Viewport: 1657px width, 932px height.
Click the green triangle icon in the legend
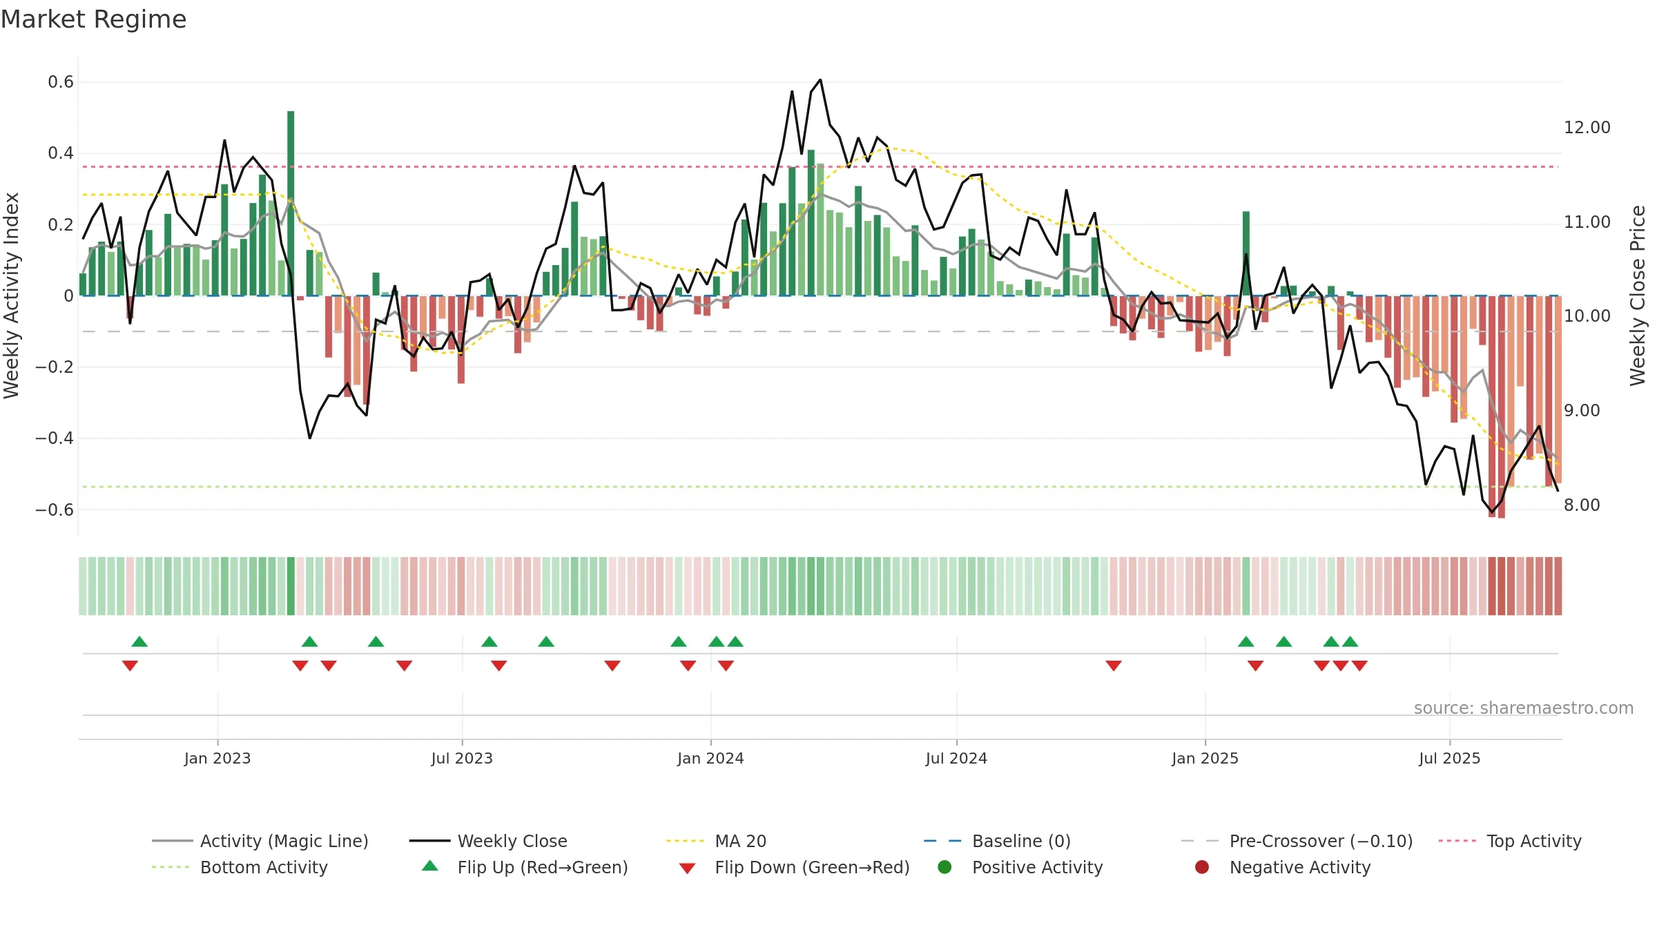(x=430, y=866)
